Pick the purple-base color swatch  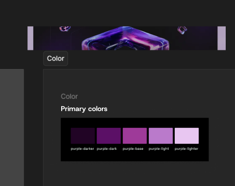pyautogui.click(x=135, y=136)
